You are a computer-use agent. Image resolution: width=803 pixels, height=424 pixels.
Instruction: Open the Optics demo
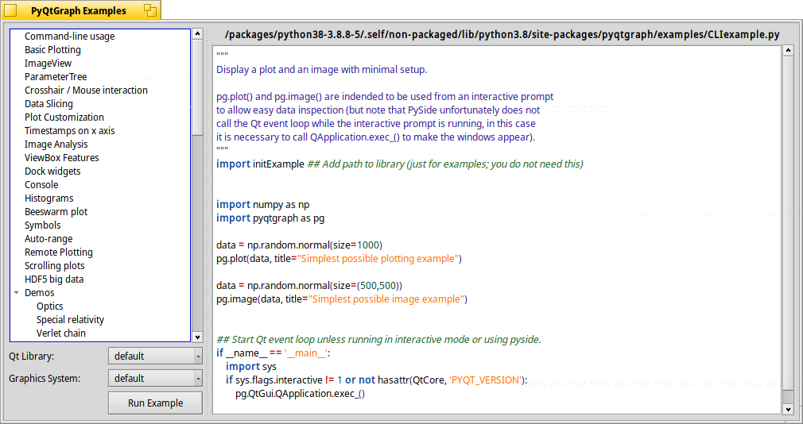[x=49, y=306]
